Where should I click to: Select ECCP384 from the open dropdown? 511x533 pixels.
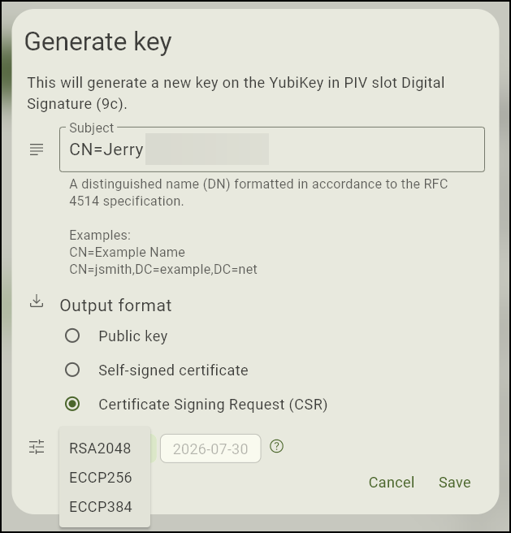[x=101, y=507]
